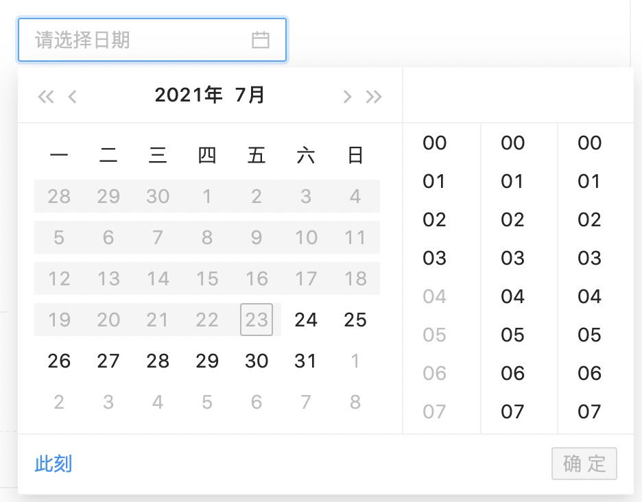Select minute 05 in the minute column
Image resolution: width=642 pixels, height=502 pixels.
(x=512, y=335)
